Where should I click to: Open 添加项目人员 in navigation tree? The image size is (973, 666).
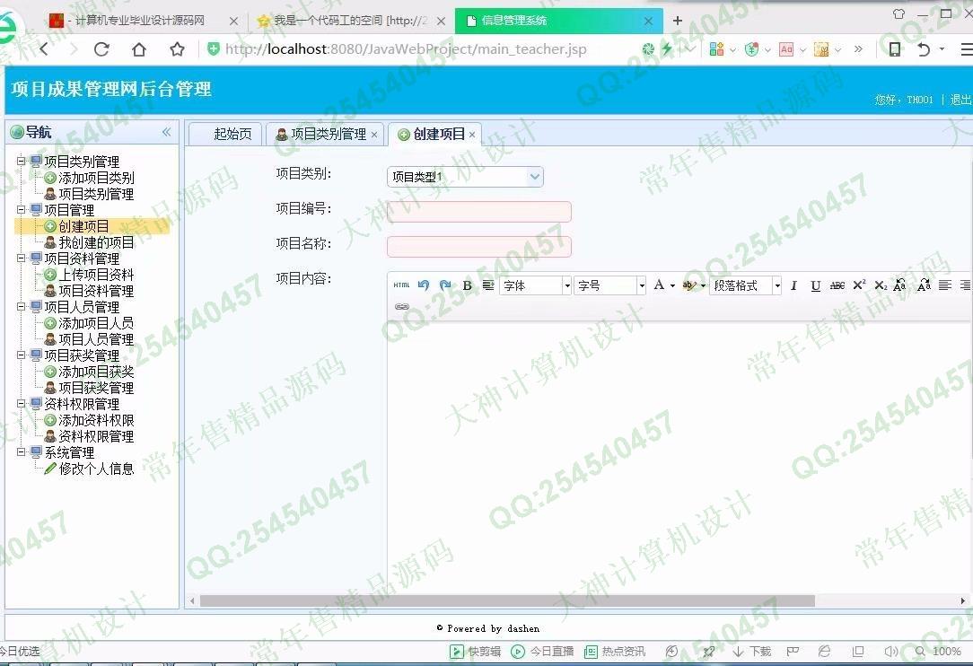pyautogui.click(x=96, y=323)
